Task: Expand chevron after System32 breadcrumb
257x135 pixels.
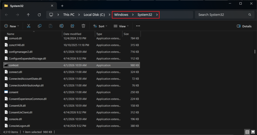Action: tap(157, 15)
